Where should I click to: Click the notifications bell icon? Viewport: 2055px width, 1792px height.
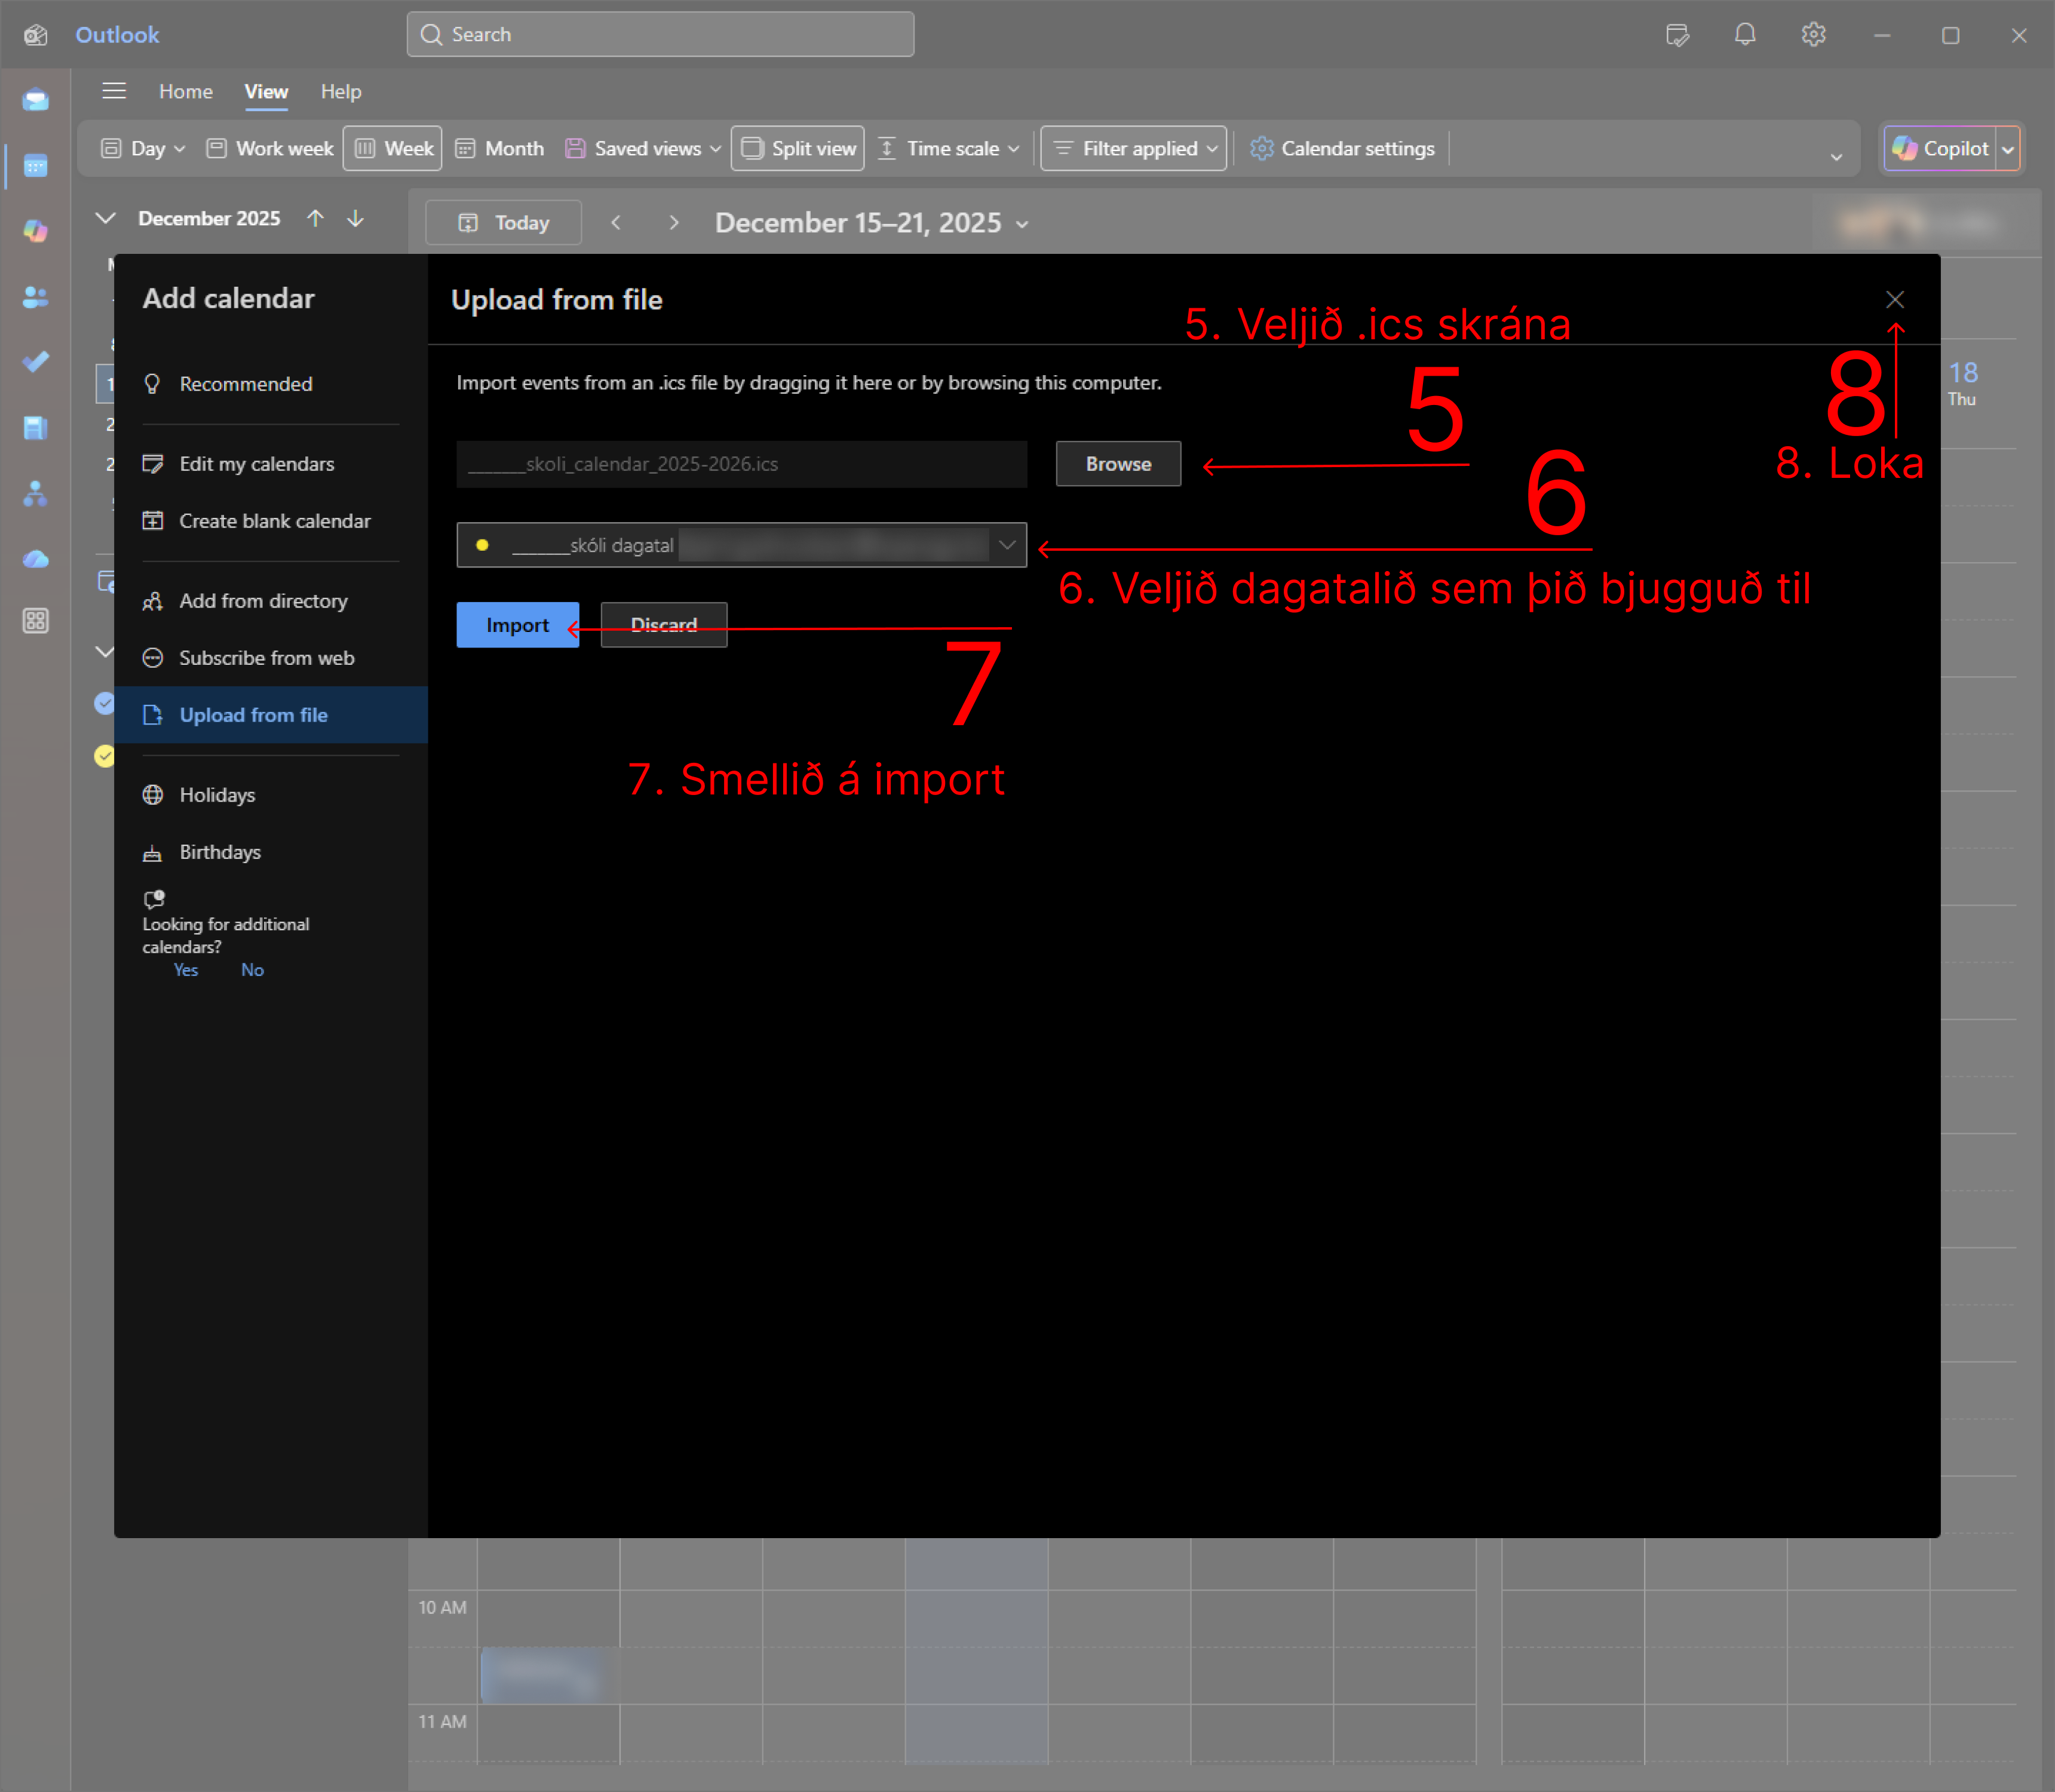click(x=1744, y=35)
